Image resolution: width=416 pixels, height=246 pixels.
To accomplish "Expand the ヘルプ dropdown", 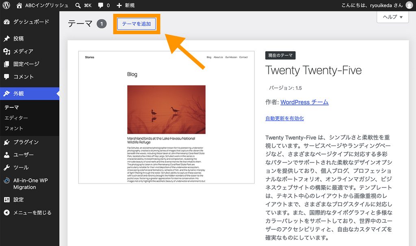I will coord(393,17).
